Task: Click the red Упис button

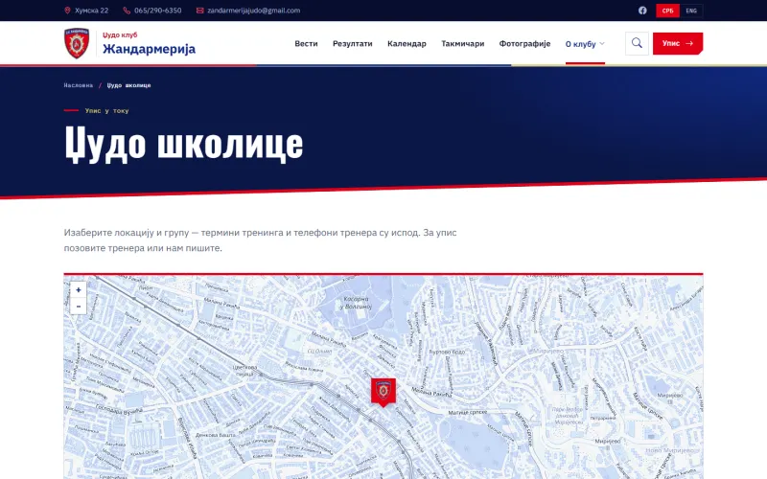Action: (x=678, y=43)
